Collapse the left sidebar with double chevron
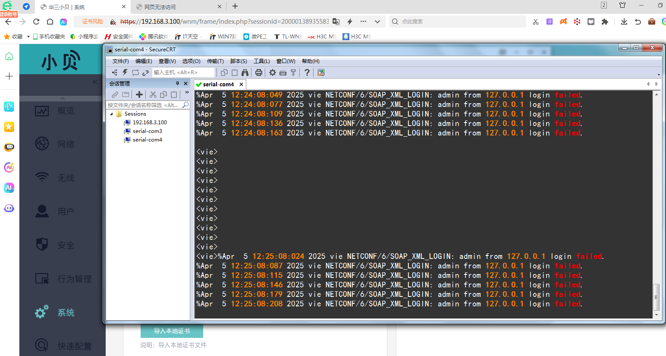The height and width of the screenshot is (356, 666). [95, 82]
